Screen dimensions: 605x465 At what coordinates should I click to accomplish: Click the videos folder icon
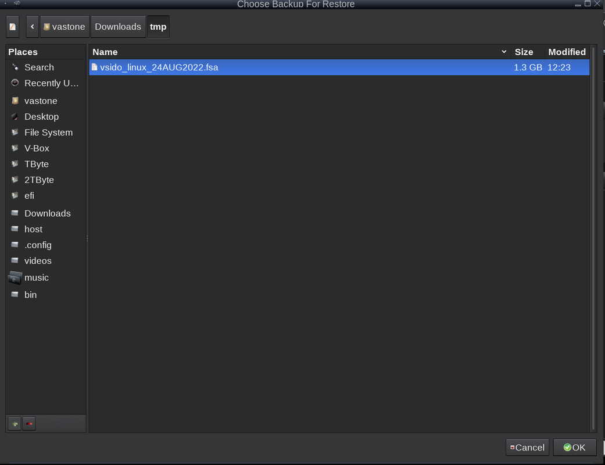15,260
